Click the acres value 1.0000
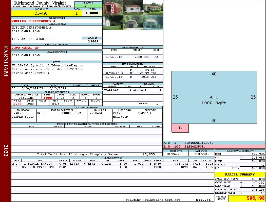266x202 pixels. point(92,13)
